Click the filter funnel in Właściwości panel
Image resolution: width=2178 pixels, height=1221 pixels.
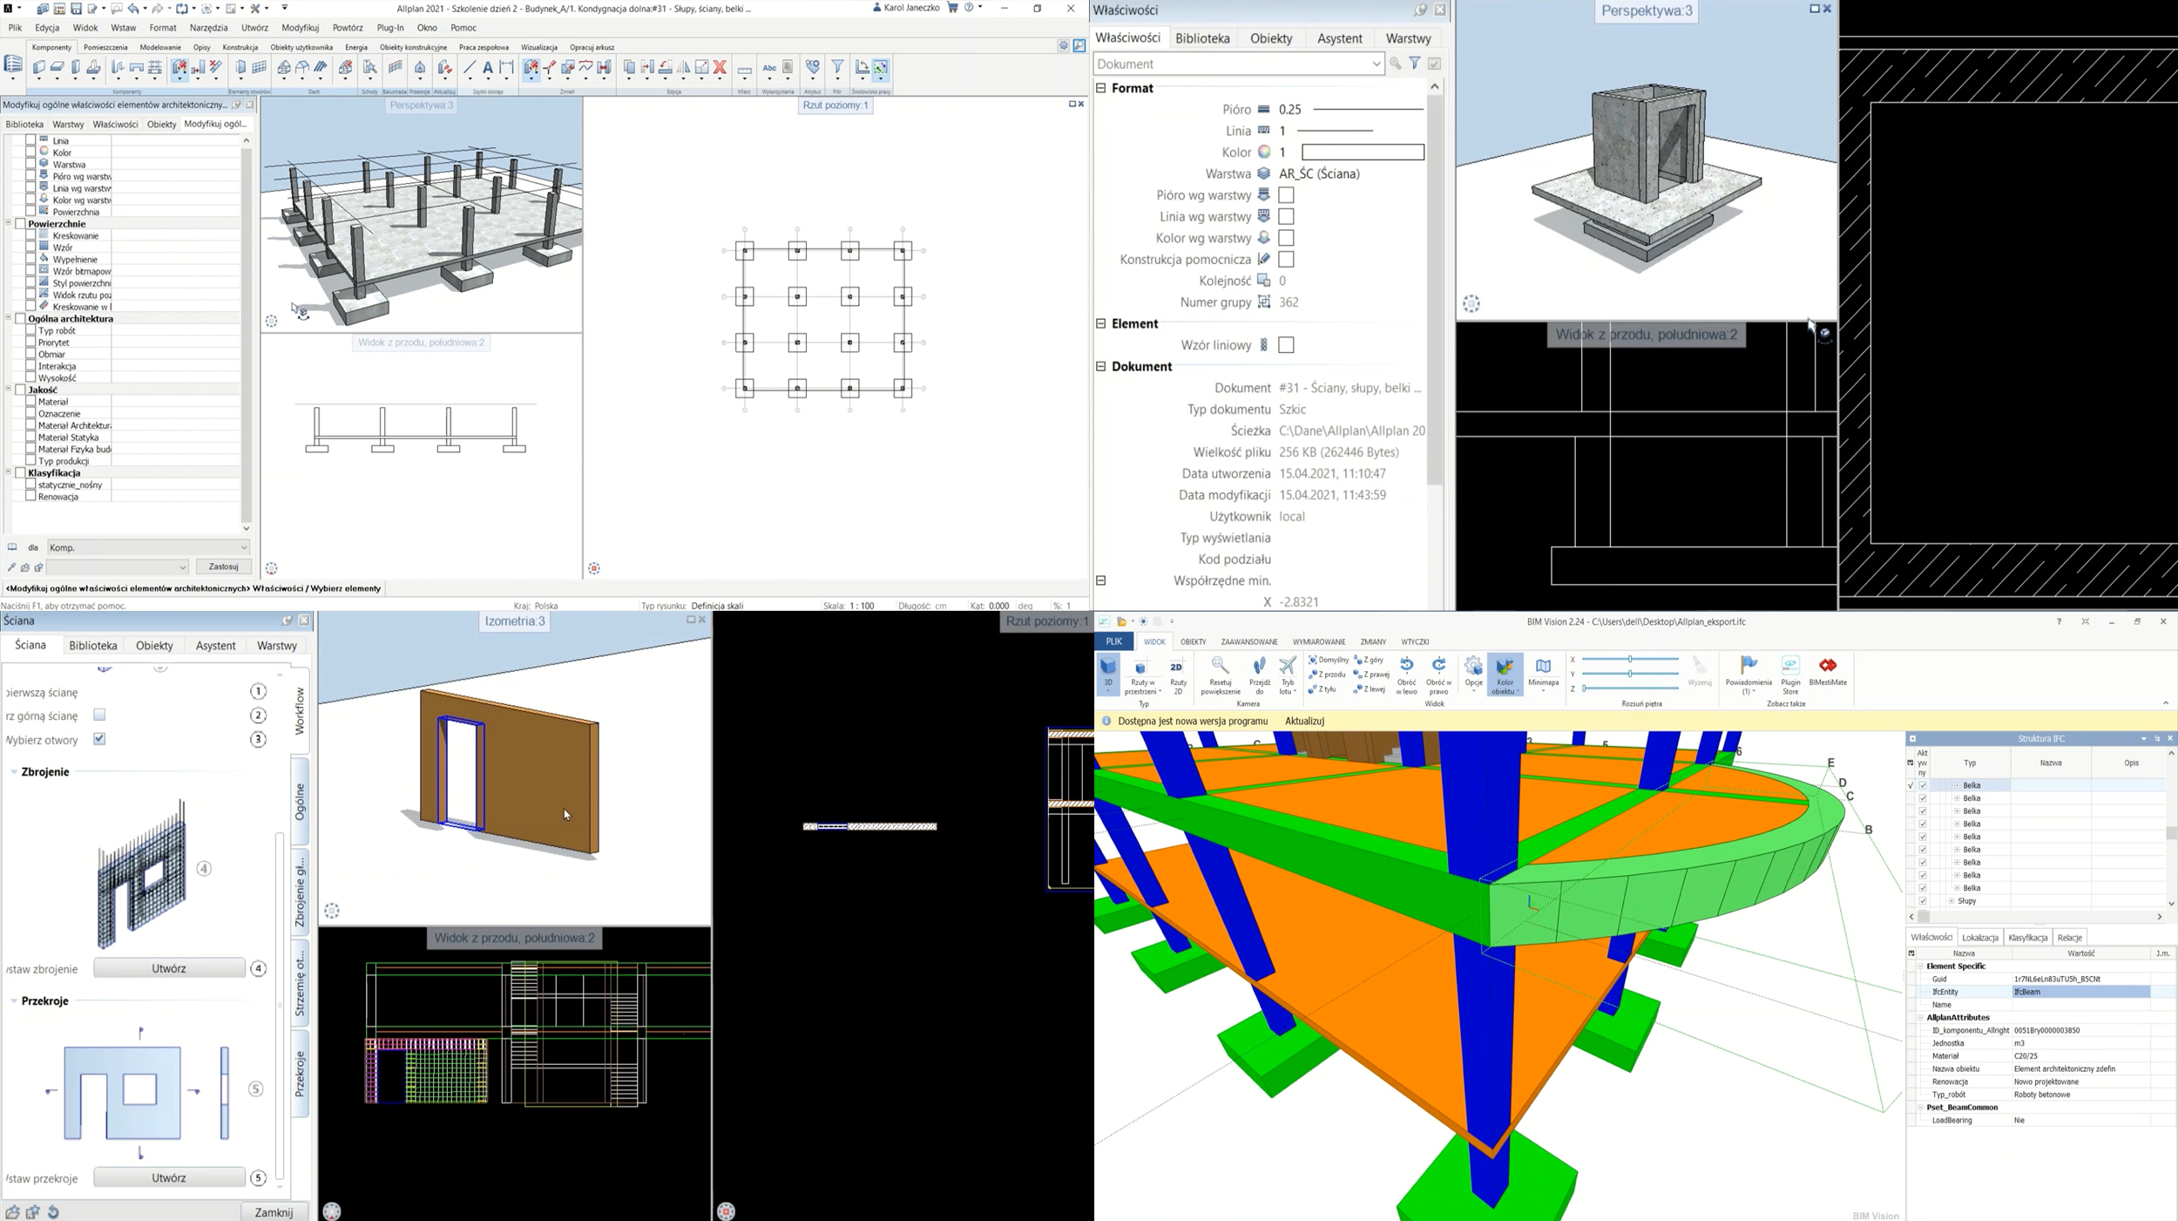1415,64
